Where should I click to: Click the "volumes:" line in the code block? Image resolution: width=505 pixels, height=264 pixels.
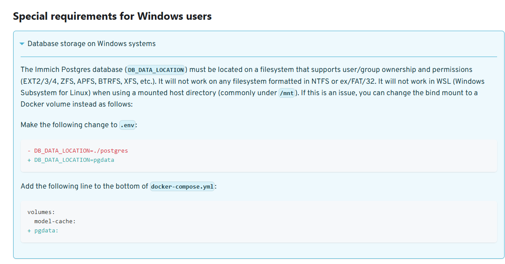click(x=41, y=212)
